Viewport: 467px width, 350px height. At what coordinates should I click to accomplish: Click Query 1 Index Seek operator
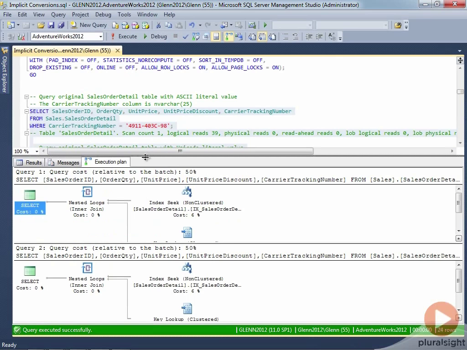coord(187,202)
